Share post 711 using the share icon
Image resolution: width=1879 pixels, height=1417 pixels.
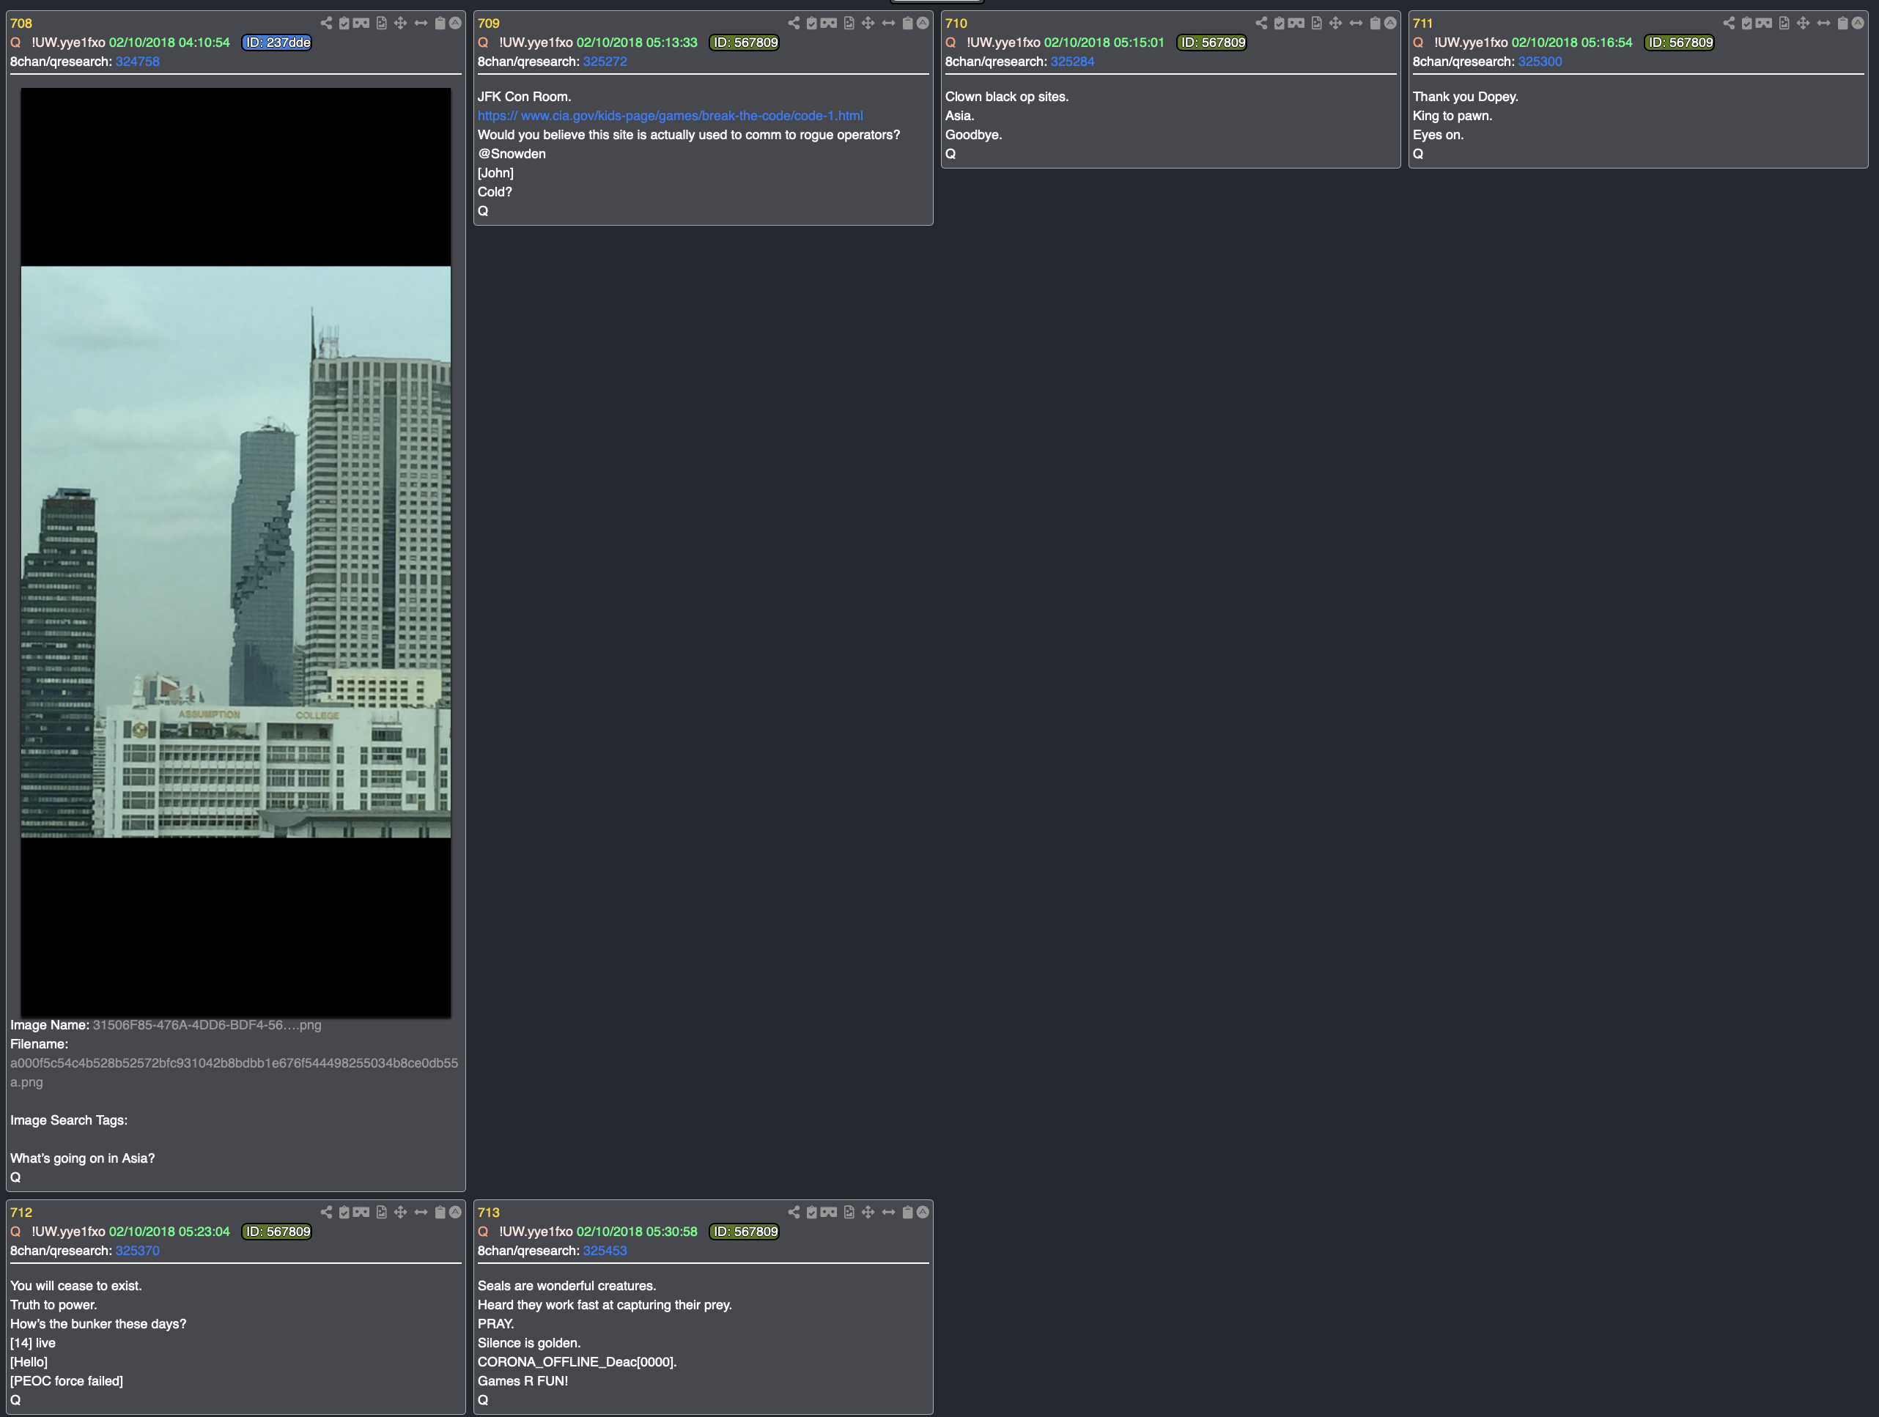click(x=1729, y=23)
